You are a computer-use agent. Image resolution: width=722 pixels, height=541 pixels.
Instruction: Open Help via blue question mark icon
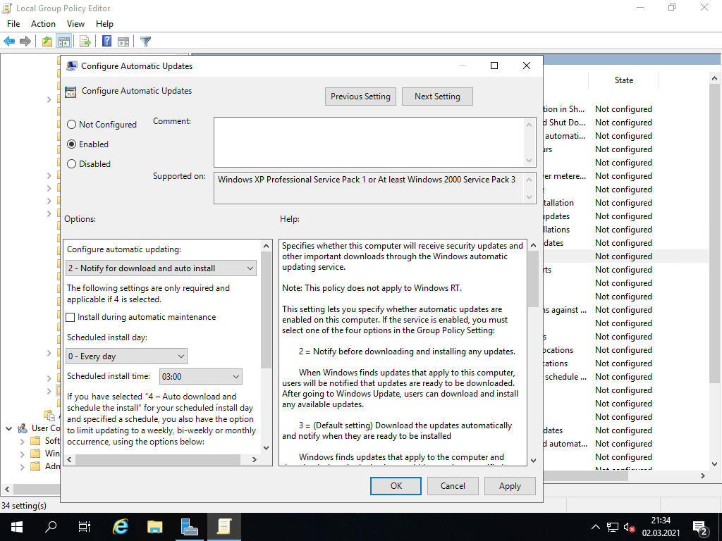pos(106,42)
